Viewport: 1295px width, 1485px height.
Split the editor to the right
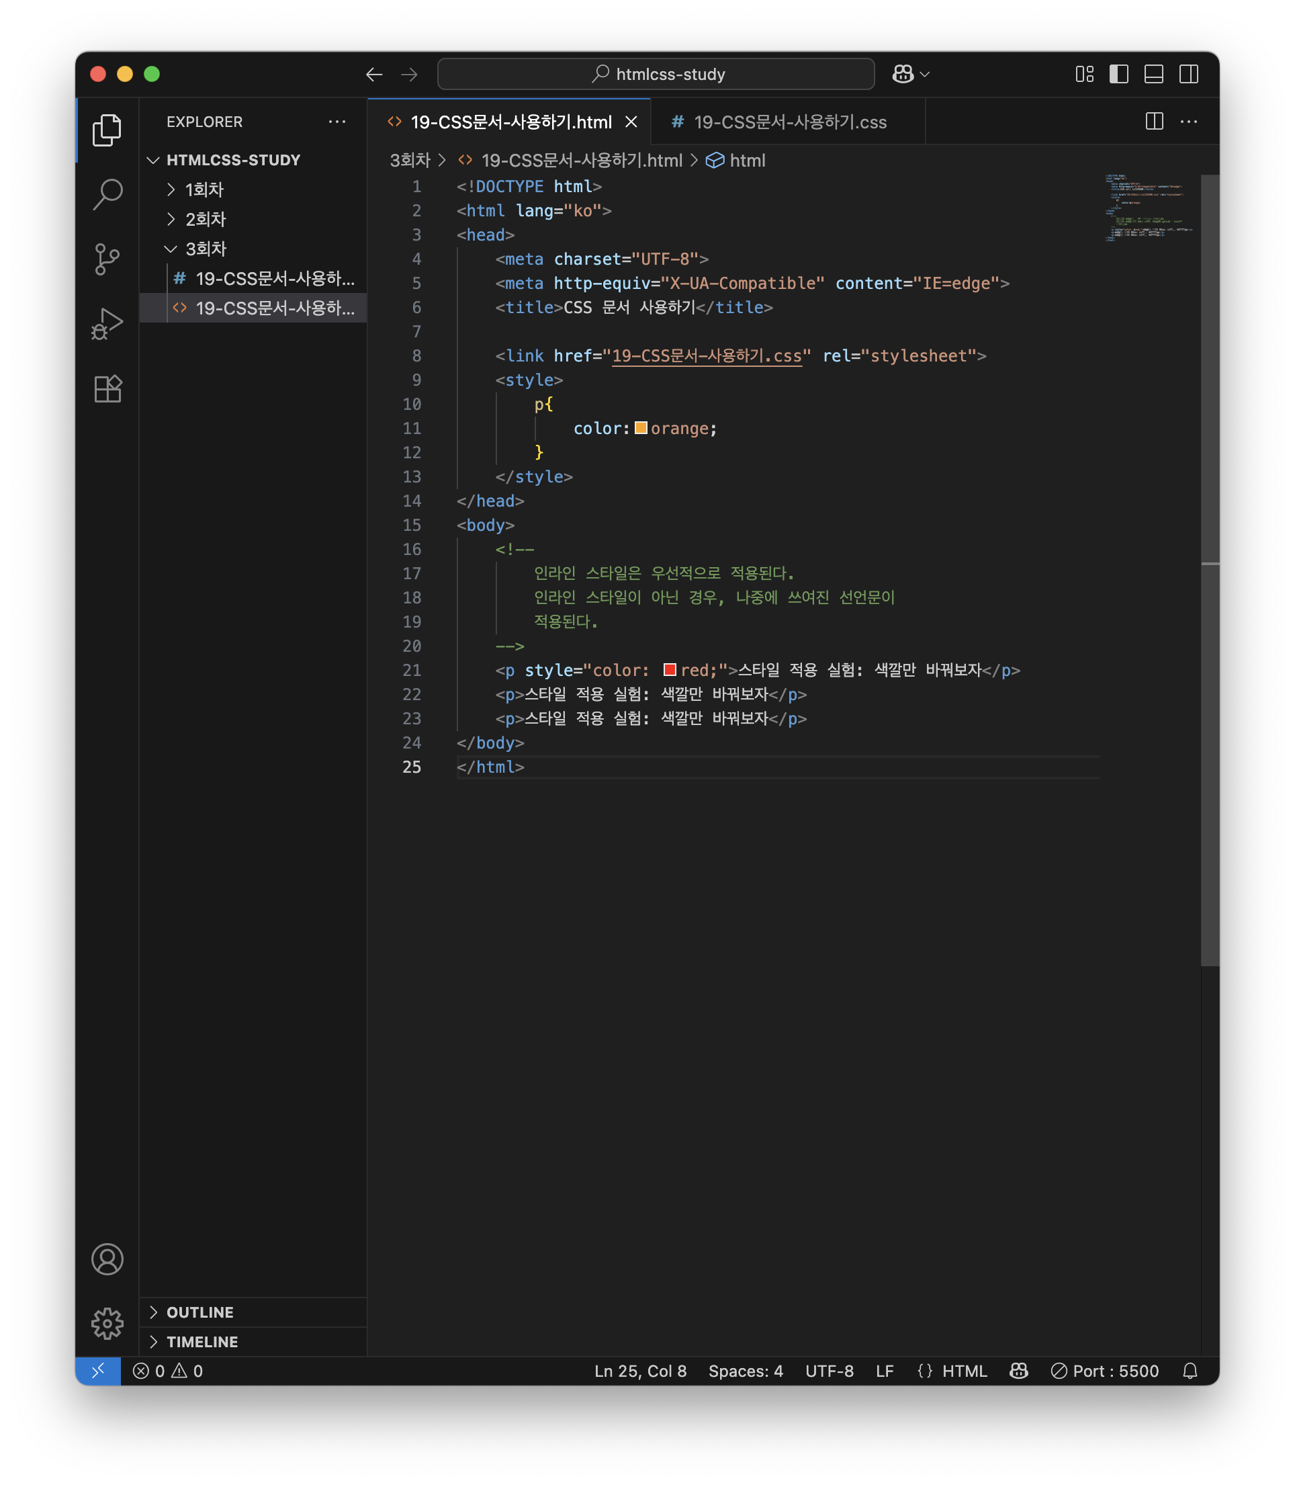1154,122
